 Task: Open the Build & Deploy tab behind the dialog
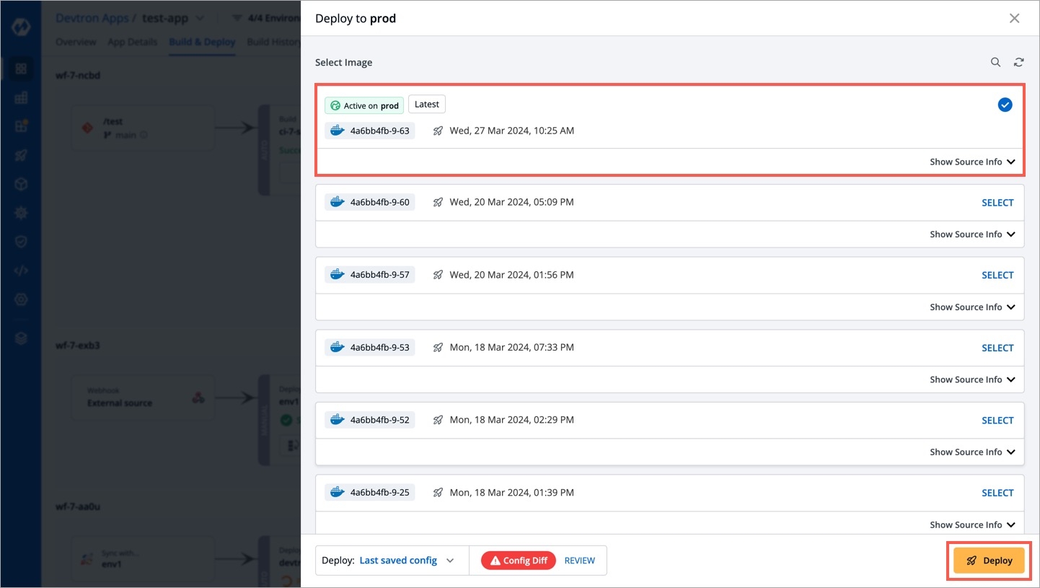pos(202,42)
